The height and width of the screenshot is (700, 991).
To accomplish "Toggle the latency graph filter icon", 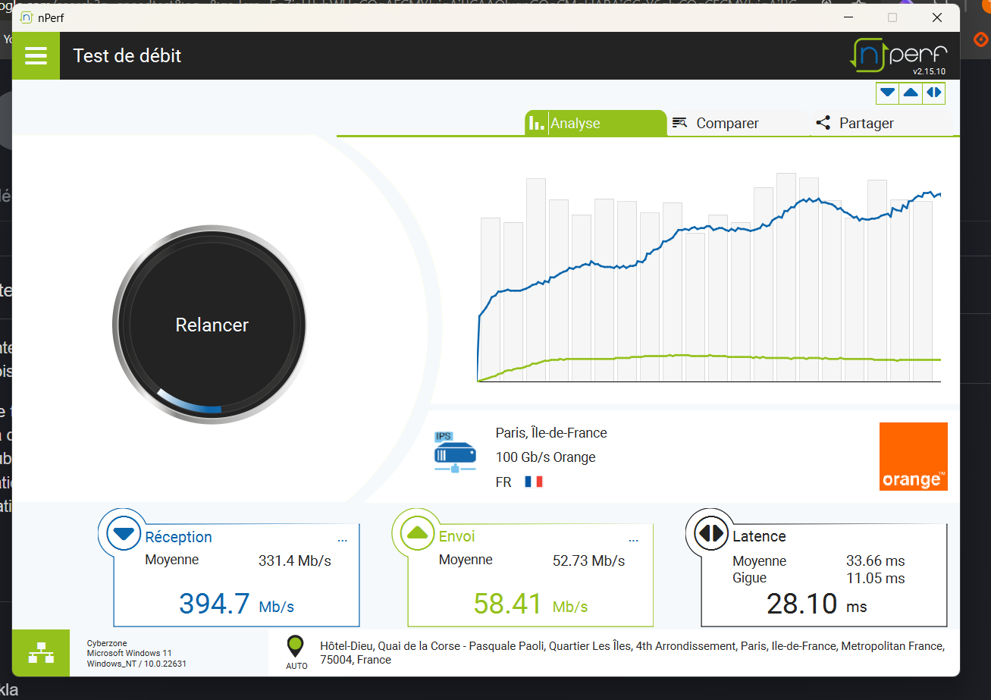I will (x=934, y=93).
